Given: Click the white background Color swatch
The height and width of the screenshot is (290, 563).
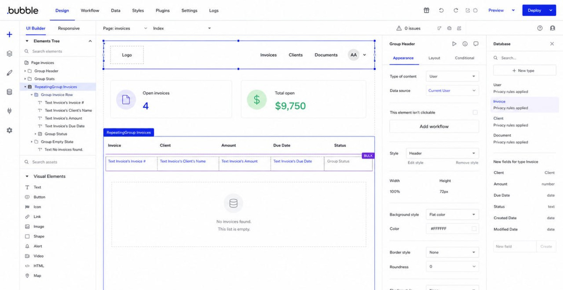Looking at the screenshot, I should [x=474, y=229].
